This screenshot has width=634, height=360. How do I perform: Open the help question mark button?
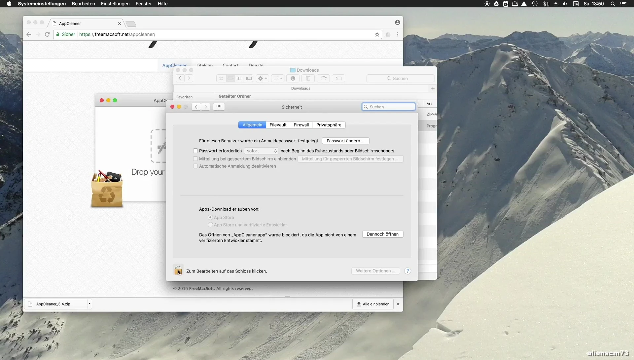click(x=407, y=271)
